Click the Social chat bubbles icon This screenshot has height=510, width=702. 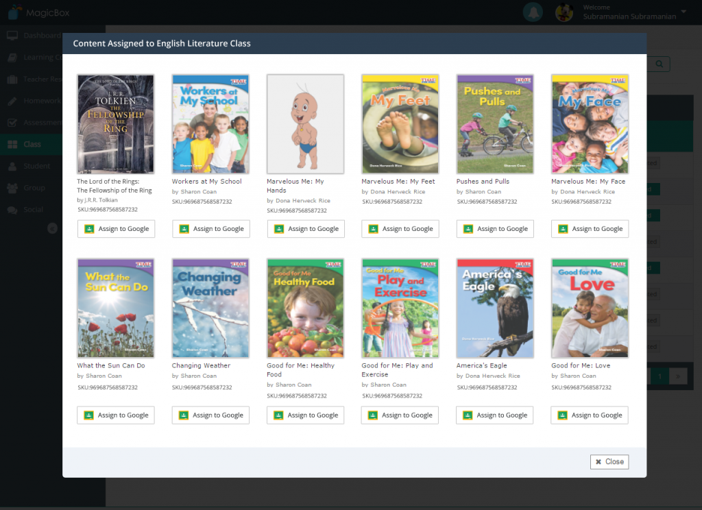[x=12, y=210]
